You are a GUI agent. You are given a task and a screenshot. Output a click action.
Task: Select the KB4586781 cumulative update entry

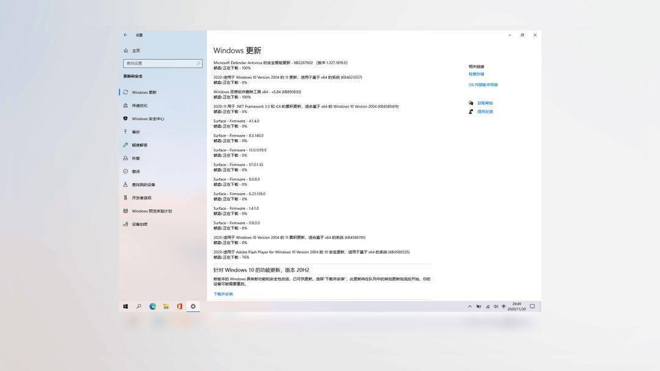[290, 240]
